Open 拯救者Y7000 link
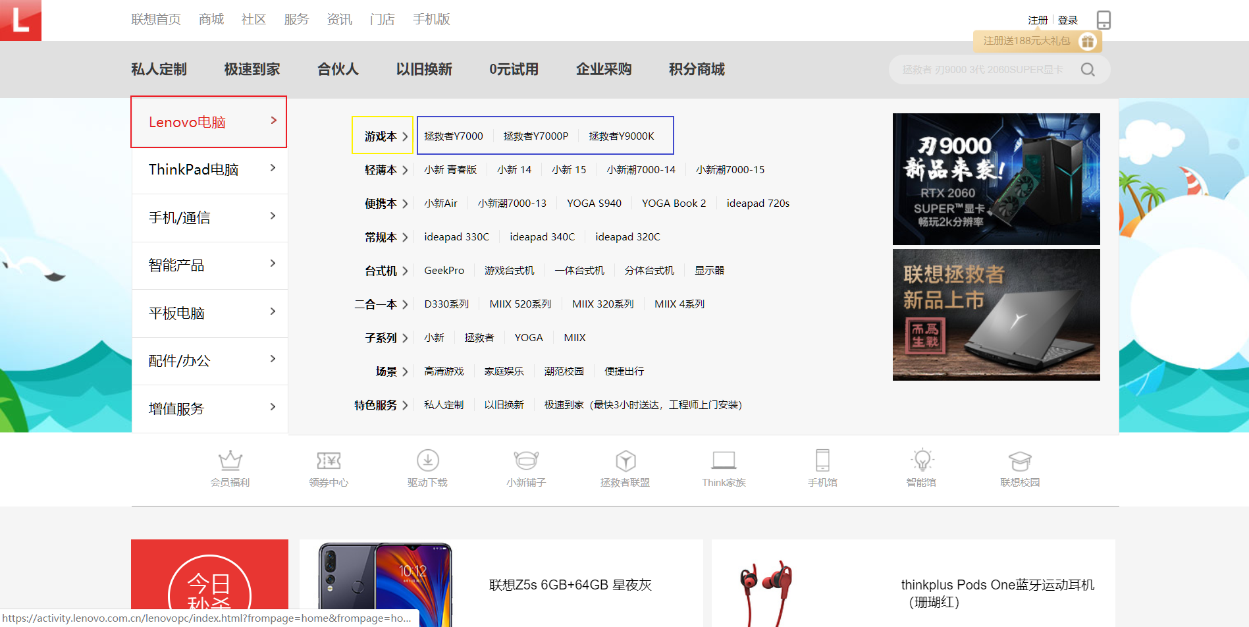 tap(453, 136)
